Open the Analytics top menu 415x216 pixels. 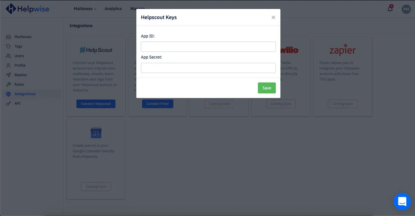pos(113,9)
